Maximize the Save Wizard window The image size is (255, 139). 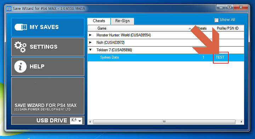coord(229,7)
